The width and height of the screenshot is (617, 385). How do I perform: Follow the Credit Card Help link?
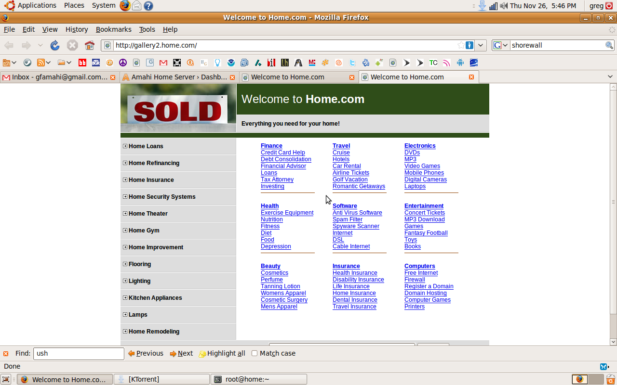[x=283, y=153]
